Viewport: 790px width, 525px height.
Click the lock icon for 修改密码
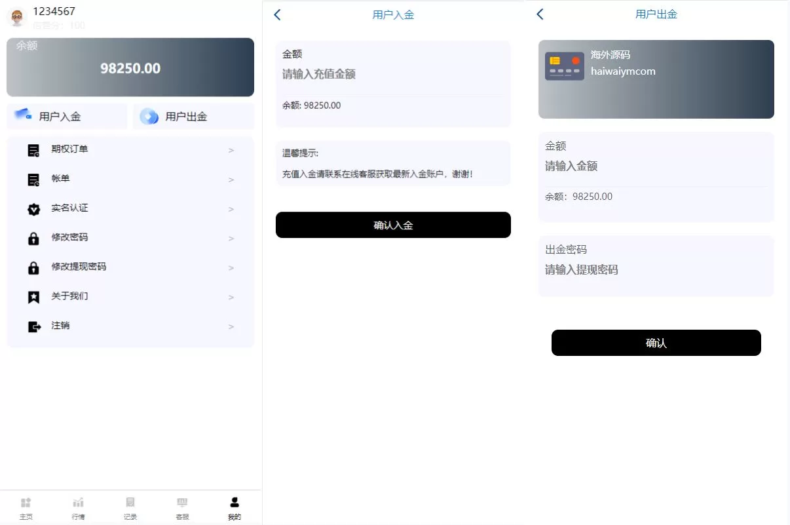[33, 239]
